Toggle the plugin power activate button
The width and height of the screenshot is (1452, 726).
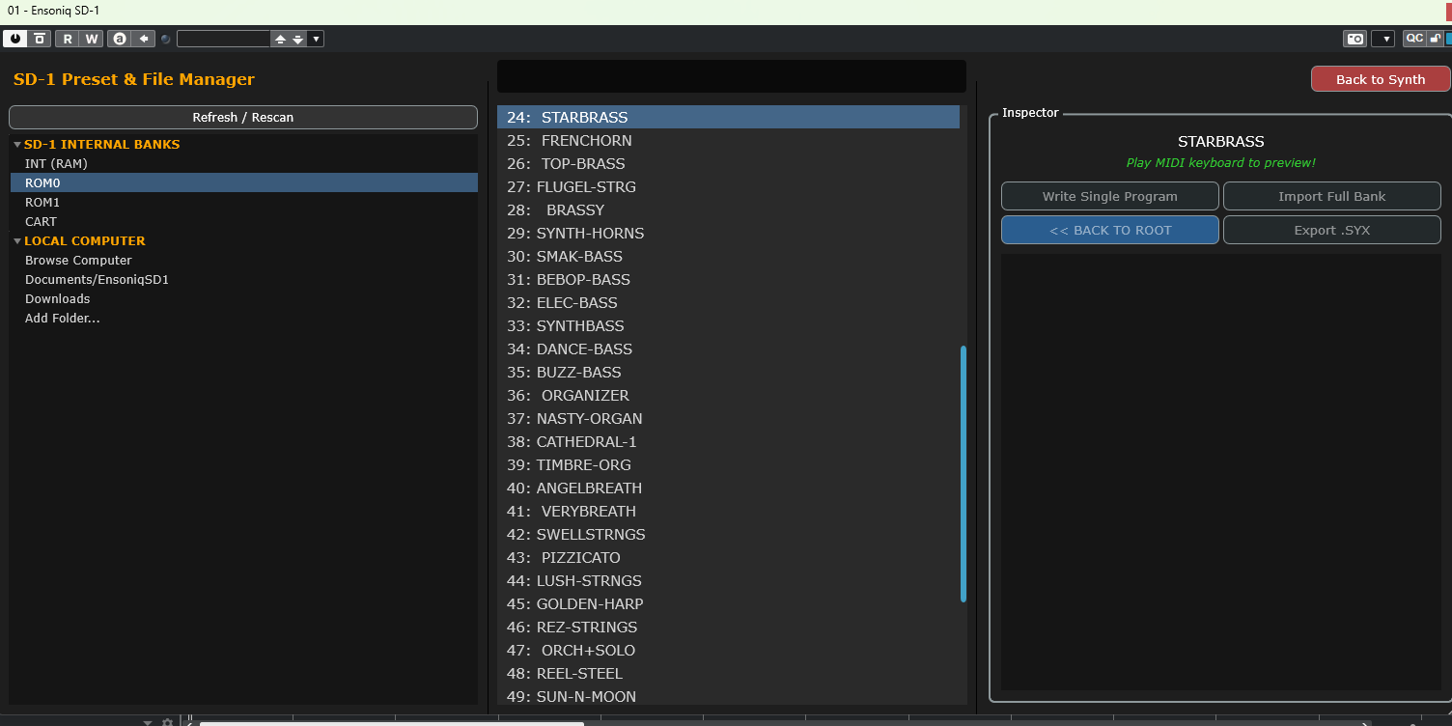click(15, 39)
